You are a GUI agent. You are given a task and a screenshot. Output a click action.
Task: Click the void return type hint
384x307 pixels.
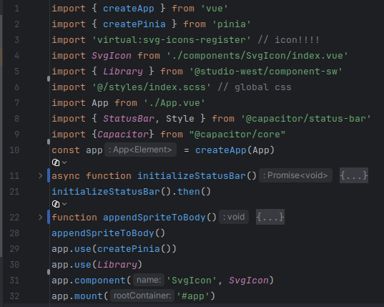click(234, 217)
